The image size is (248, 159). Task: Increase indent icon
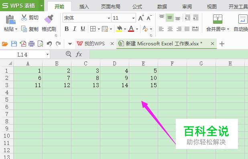(196, 18)
